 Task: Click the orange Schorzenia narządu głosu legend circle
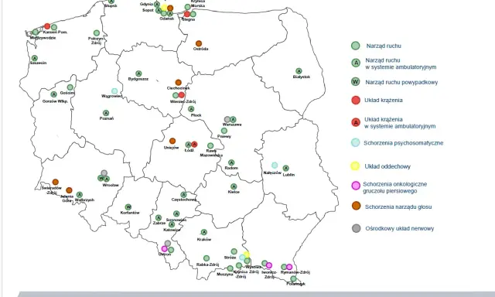356,206
